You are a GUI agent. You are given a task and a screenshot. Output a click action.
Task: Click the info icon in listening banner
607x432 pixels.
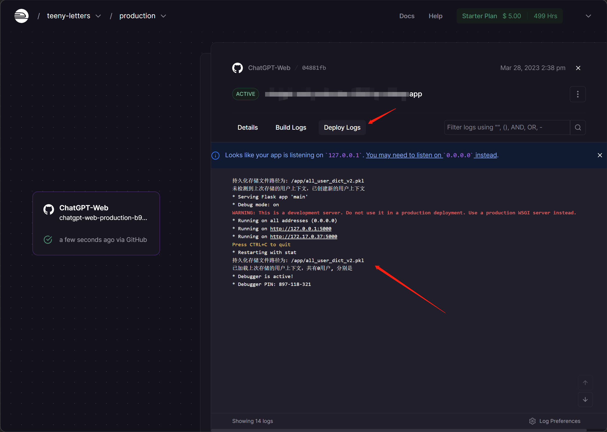pos(215,155)
